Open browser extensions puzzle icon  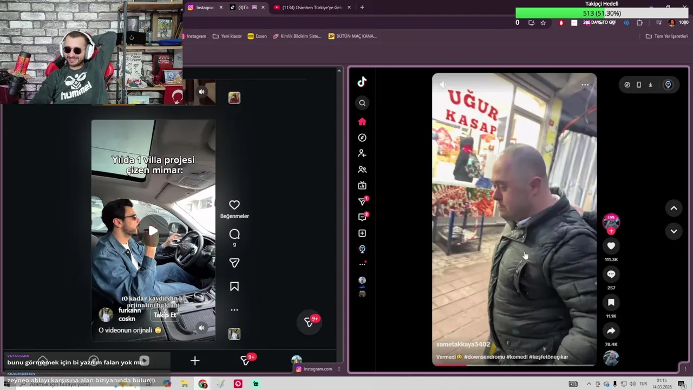[x=639, y=23]
